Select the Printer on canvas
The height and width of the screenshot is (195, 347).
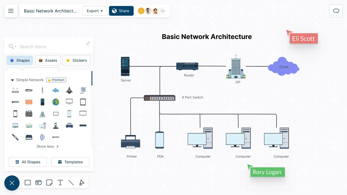point(130,142)
